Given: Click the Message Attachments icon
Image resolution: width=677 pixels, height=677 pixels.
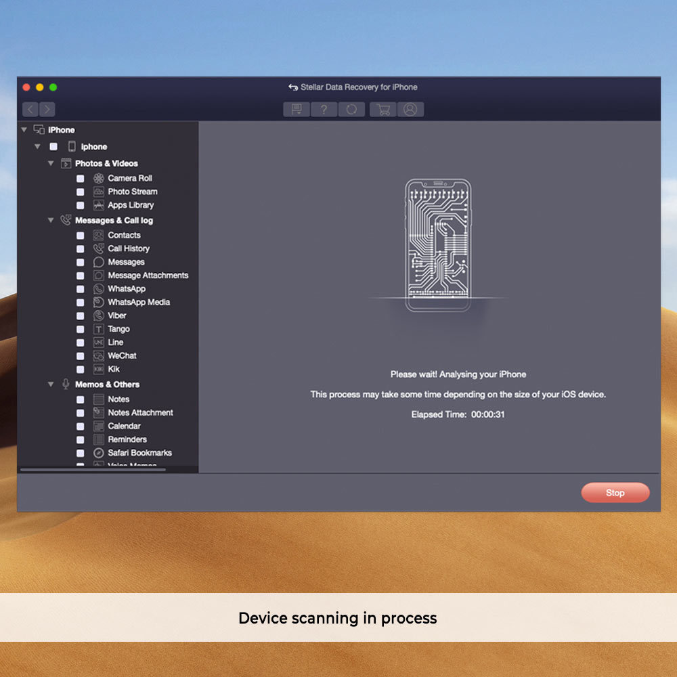Looking at the screenshot, I should (99, 276).
